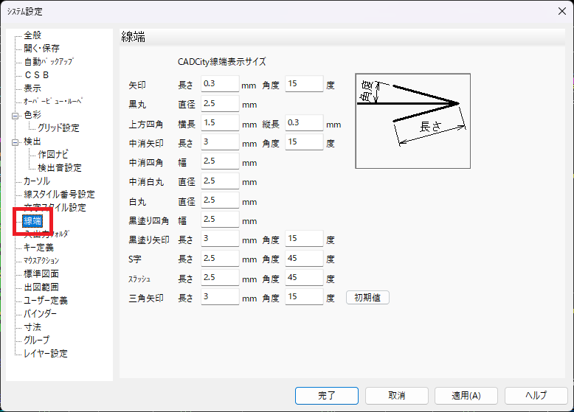Collapse the 色彩 tree node

15,116
